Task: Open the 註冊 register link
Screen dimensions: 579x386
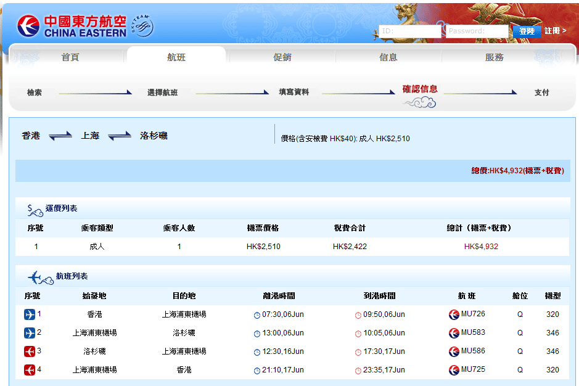Action: pyautogui.click(x=554, y=31)
